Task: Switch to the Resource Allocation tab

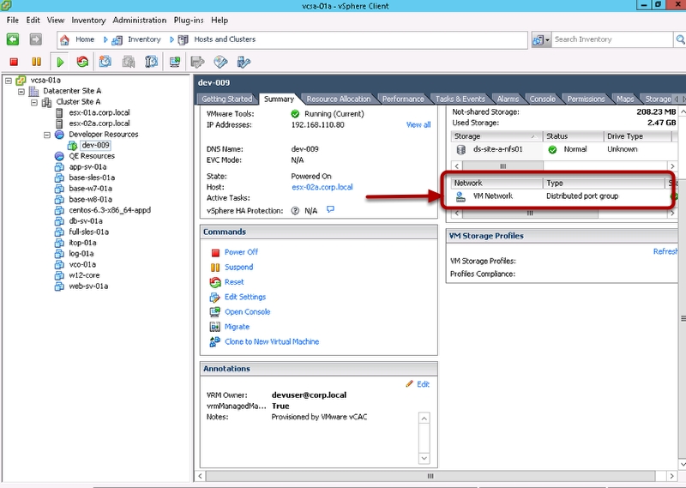Action: click(x=338, y=99)
